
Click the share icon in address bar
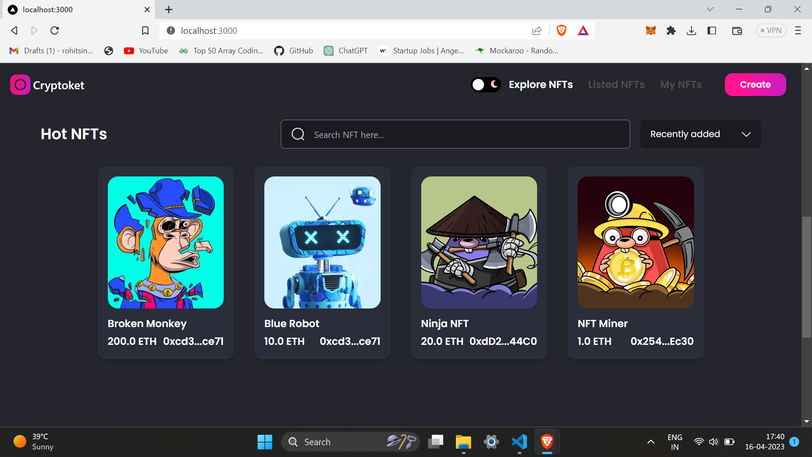point(537,30)
